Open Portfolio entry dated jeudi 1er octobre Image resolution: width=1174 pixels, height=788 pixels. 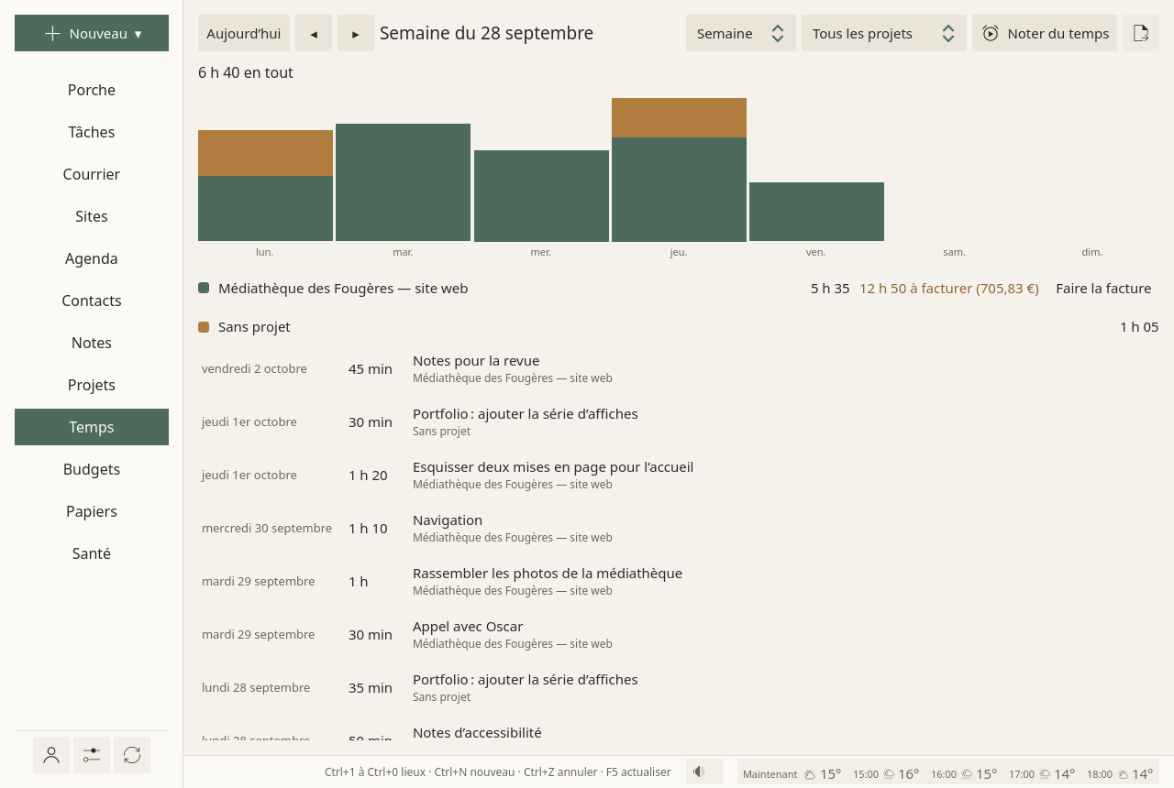coord(679,421)
